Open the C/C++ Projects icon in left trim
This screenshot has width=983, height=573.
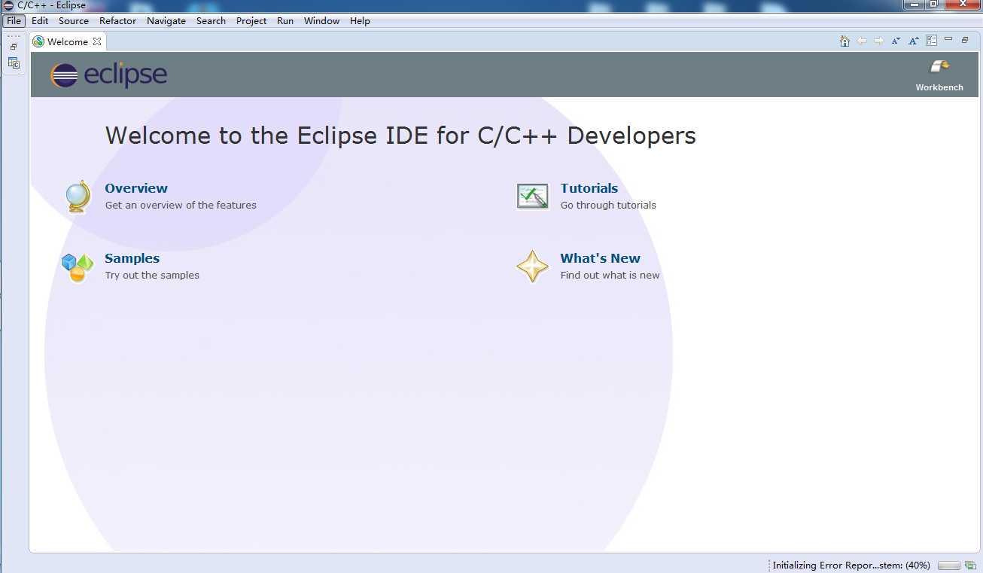click(x=14, y=63)
